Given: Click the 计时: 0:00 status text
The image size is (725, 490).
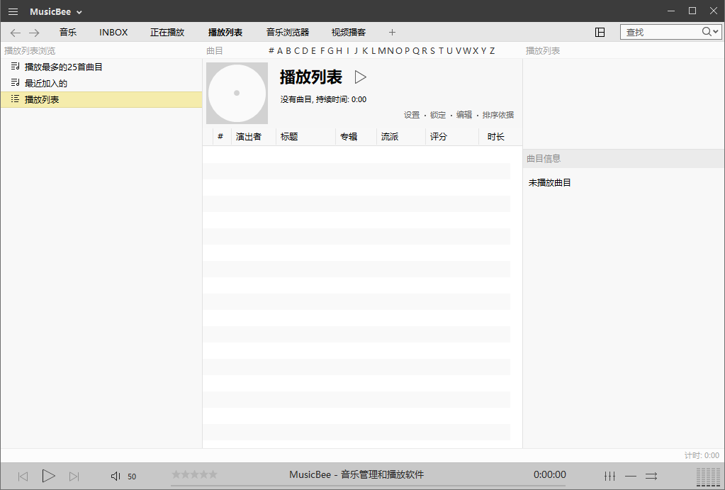Looking at the screenshot, I should click(x=702, y=456).
